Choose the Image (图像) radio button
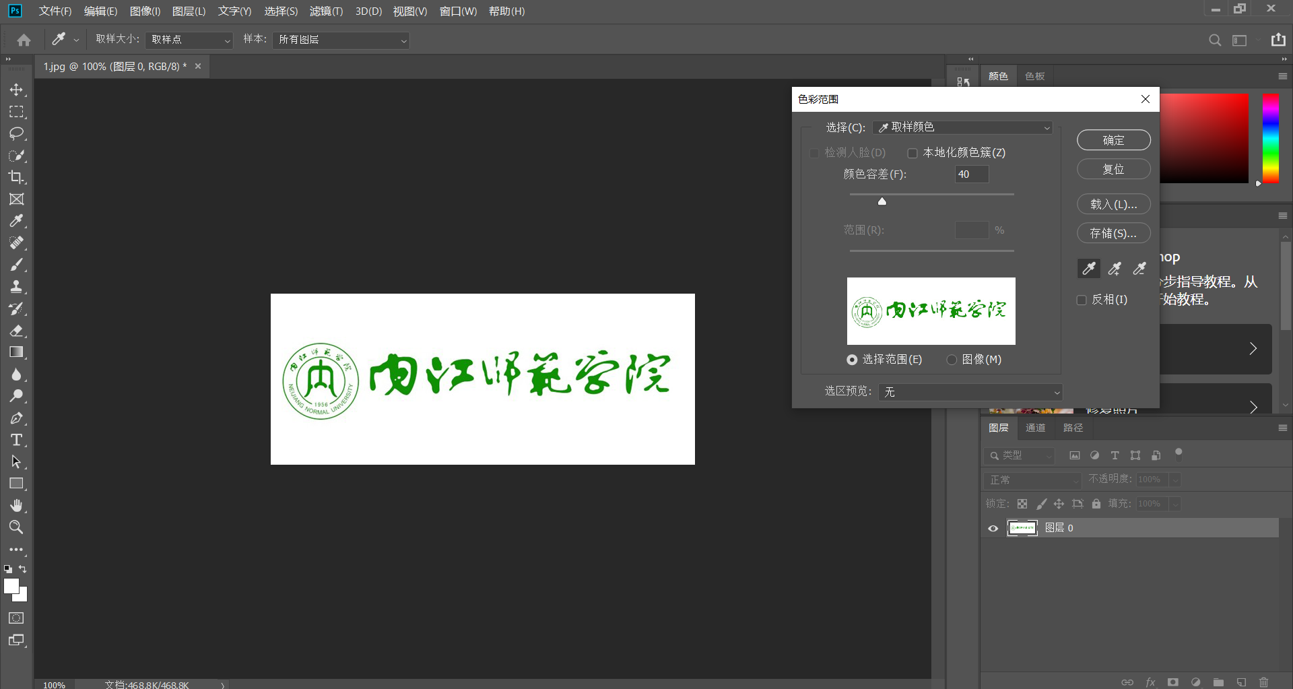The width and height of the screenshot is (1293, 689). point(952,360)
